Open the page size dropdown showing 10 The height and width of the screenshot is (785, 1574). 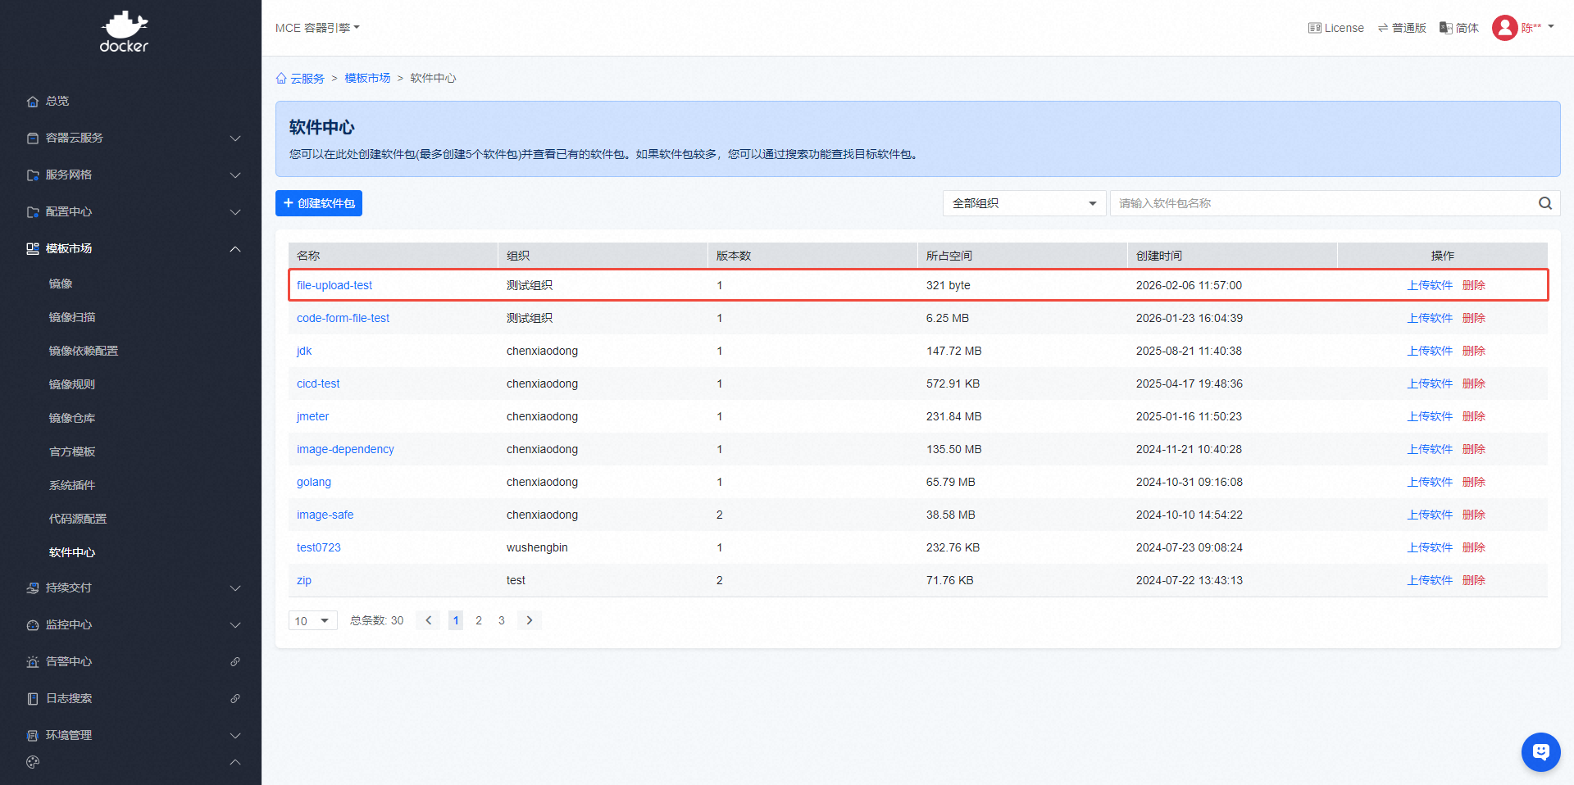[x=312, y=621]
